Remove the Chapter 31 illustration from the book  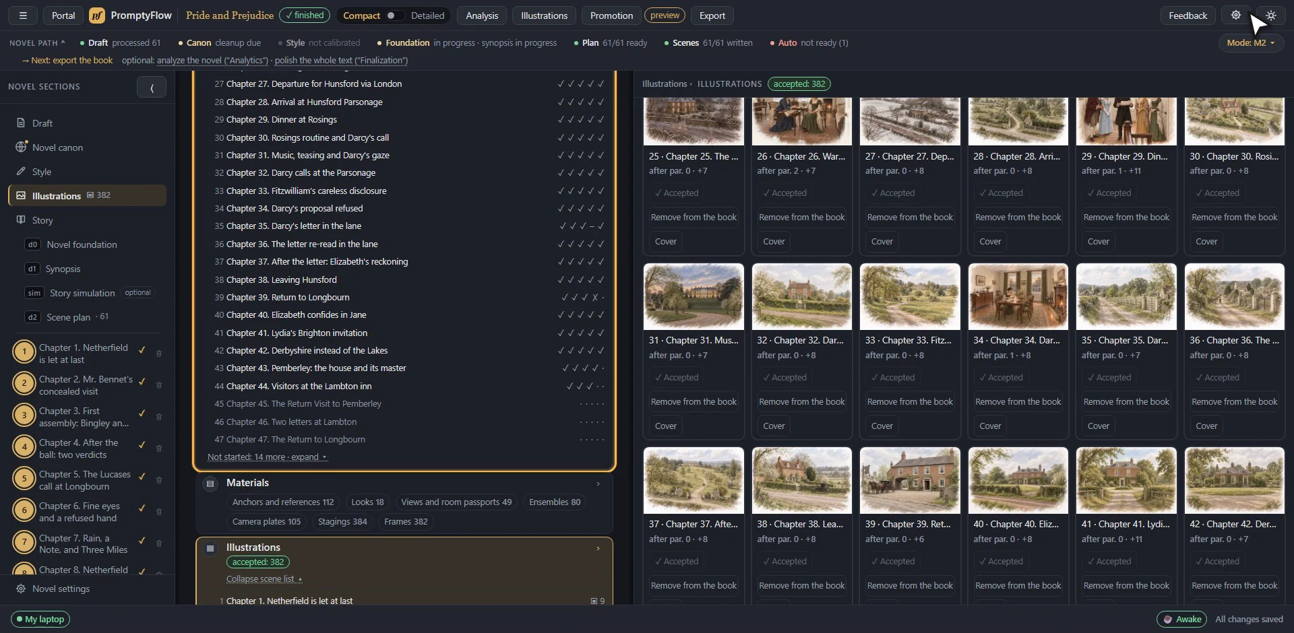point(694,402)
